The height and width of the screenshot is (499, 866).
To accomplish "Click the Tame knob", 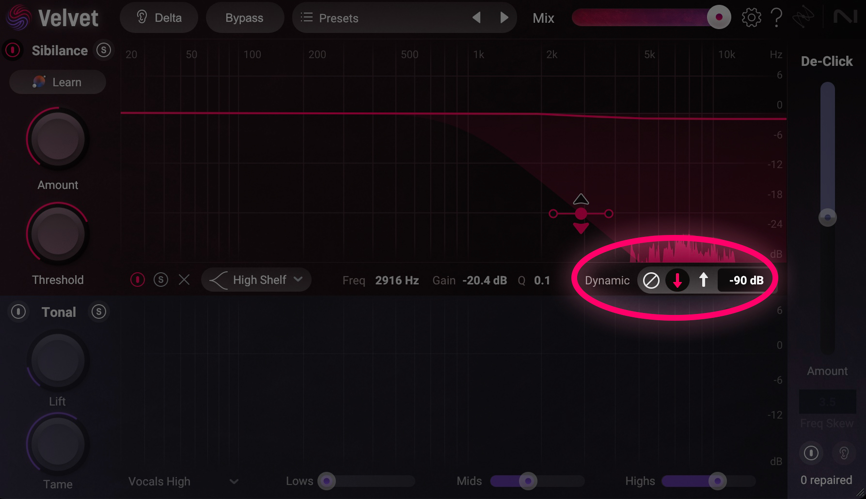I will pyautogui.click(x=58, y=444).
